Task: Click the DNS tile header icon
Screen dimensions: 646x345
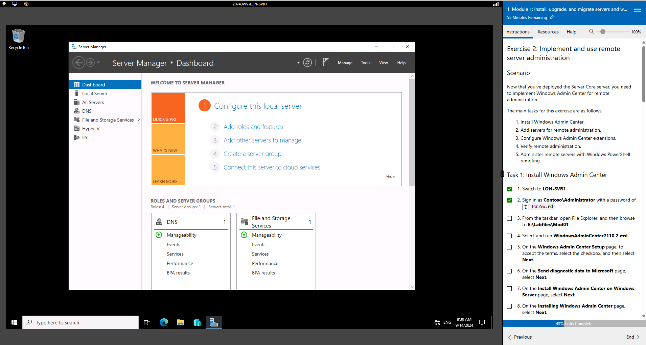Action: 159,222
